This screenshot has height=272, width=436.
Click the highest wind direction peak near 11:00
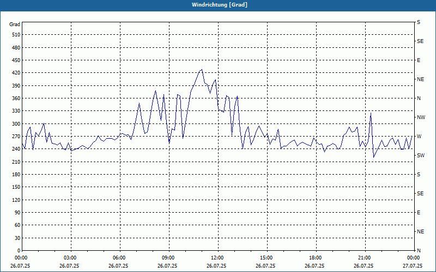point(202,70)
